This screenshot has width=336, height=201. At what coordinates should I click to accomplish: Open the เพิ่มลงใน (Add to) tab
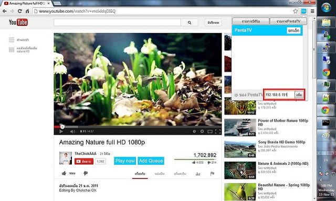click(x=180, y=174)
